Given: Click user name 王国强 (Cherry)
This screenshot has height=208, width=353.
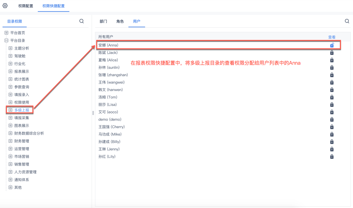Looking at the screenshot, I should (x=111, y=127).
